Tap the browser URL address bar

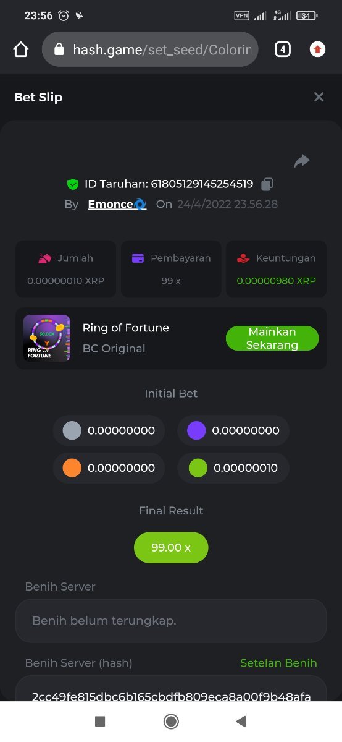150,49
